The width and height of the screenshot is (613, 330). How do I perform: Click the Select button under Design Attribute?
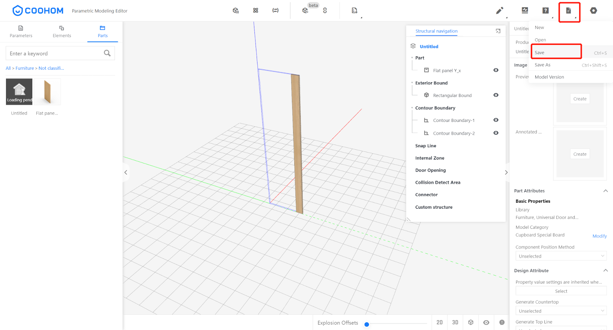561,291
